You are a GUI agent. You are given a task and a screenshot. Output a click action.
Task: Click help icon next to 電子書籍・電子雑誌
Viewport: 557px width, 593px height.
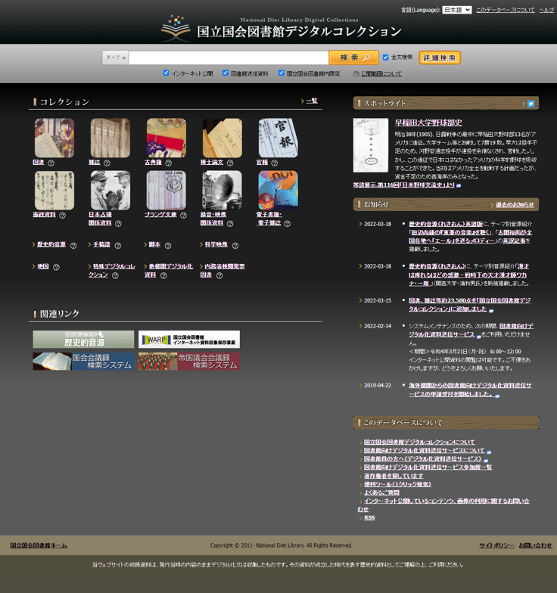tap(288, 224)
